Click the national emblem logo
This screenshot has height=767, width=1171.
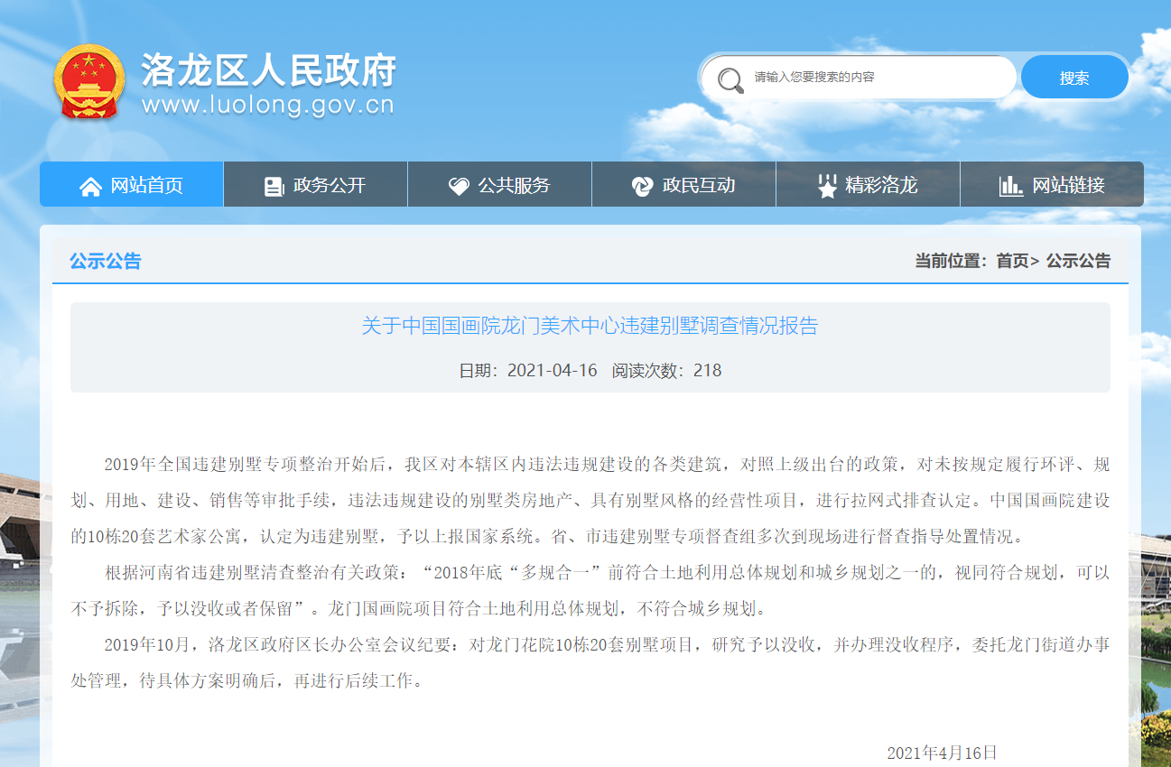point(88,81)
